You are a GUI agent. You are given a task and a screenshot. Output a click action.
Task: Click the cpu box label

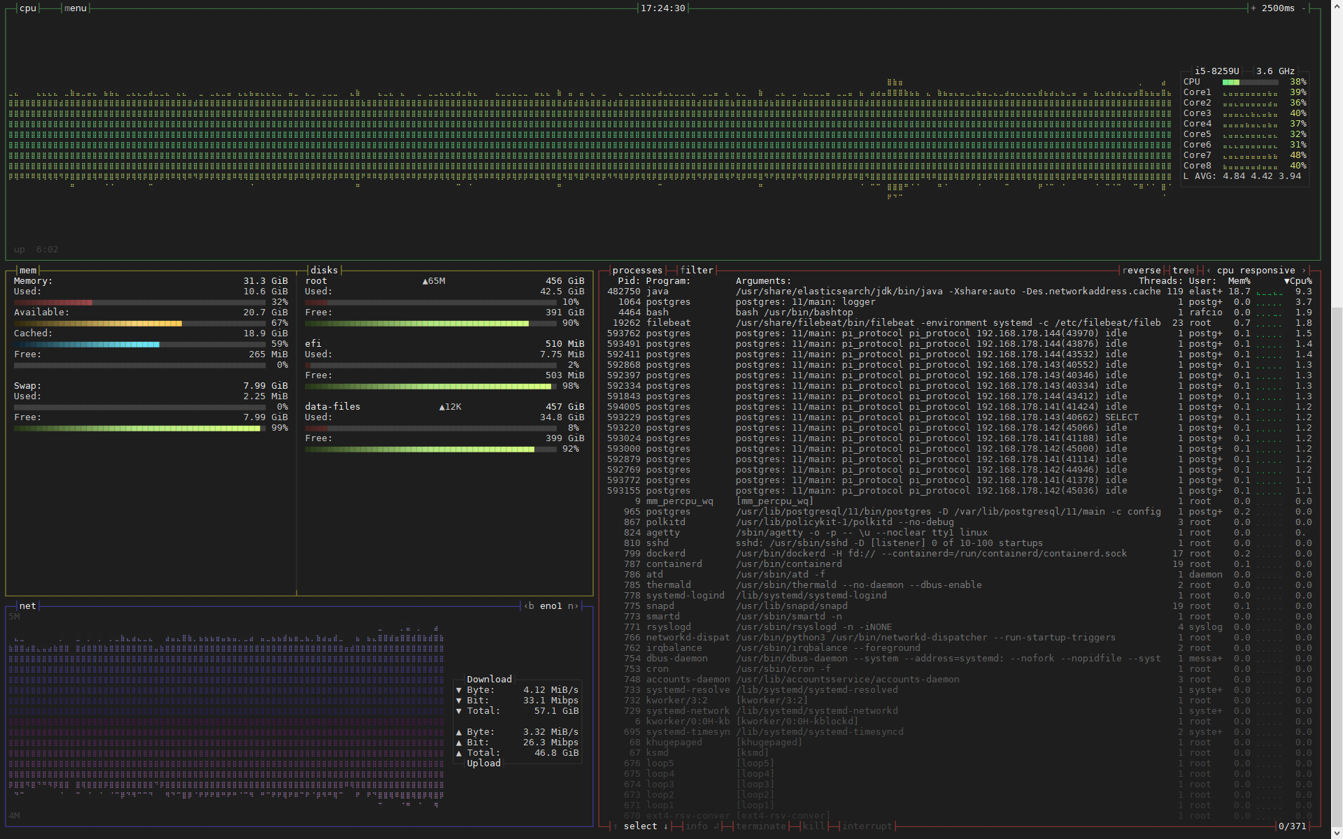pos(28,8)
